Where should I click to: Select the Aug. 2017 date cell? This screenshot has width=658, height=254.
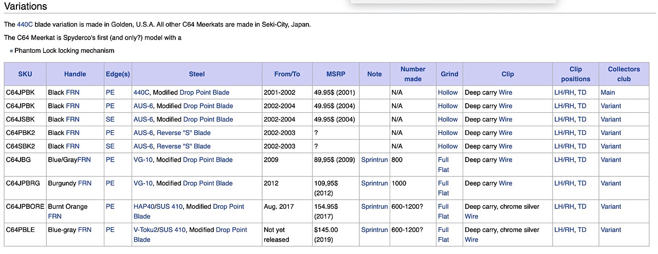[287, 211]
